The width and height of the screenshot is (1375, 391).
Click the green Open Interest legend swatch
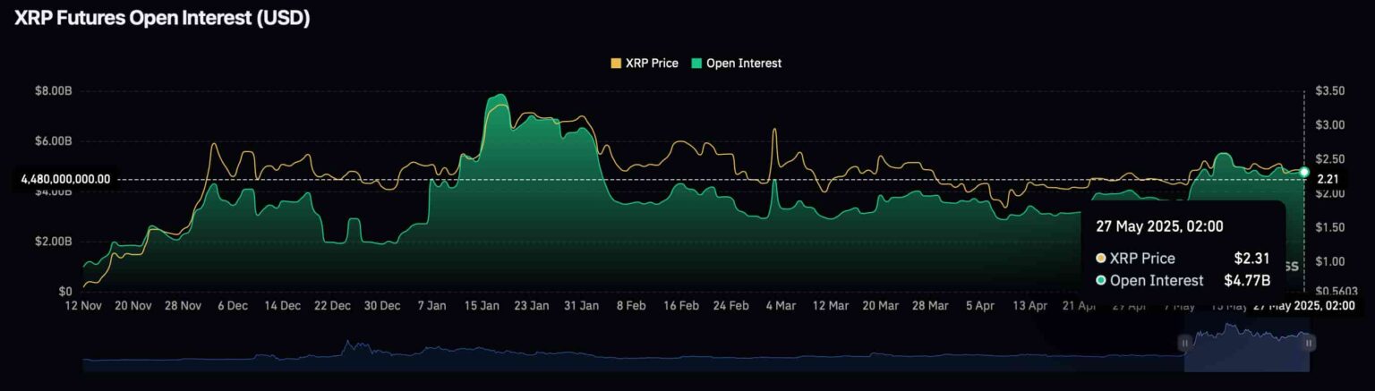tap(696, 64)
